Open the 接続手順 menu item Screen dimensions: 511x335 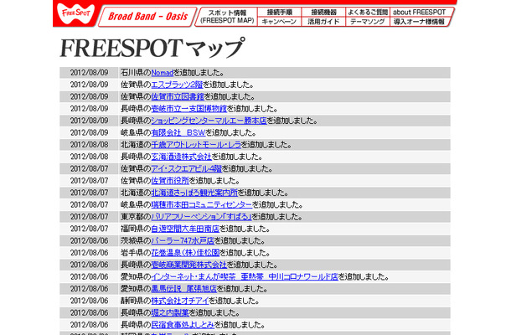coord(279,12)
